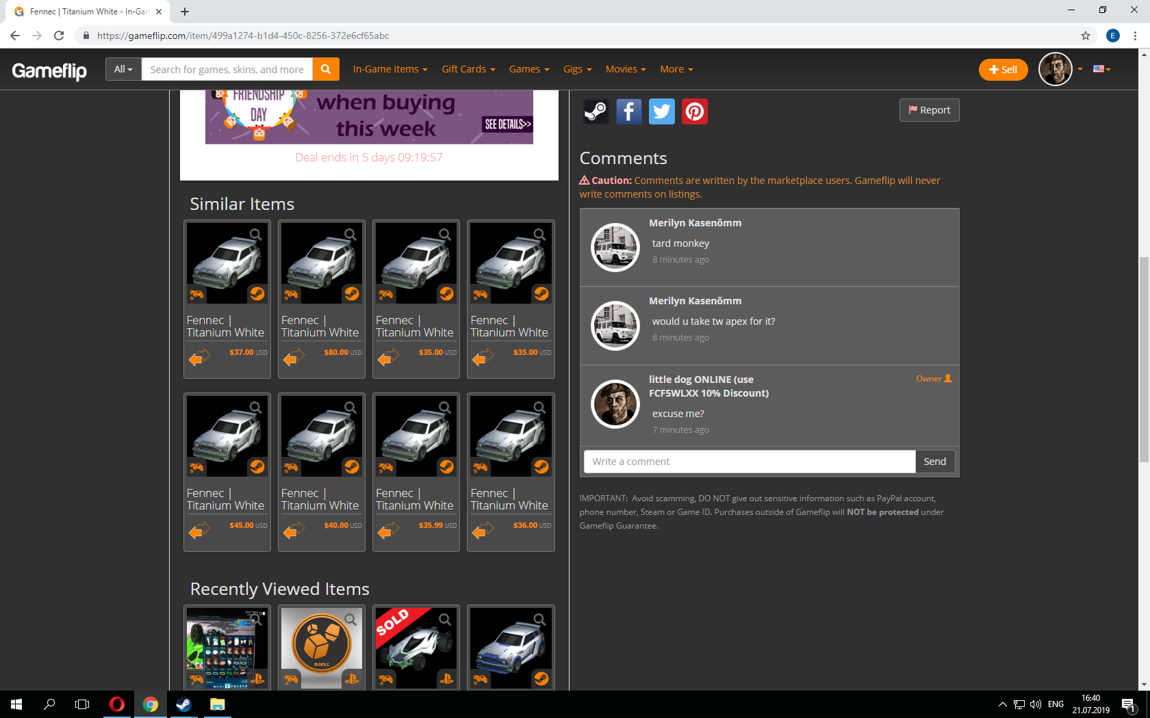Viewport: 1150px width, 718px height.
Task: Zoom magnifier on $36.00 Fennec card
Action: pos(539,408)
